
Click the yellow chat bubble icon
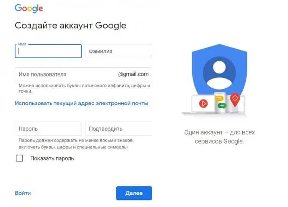219,99
